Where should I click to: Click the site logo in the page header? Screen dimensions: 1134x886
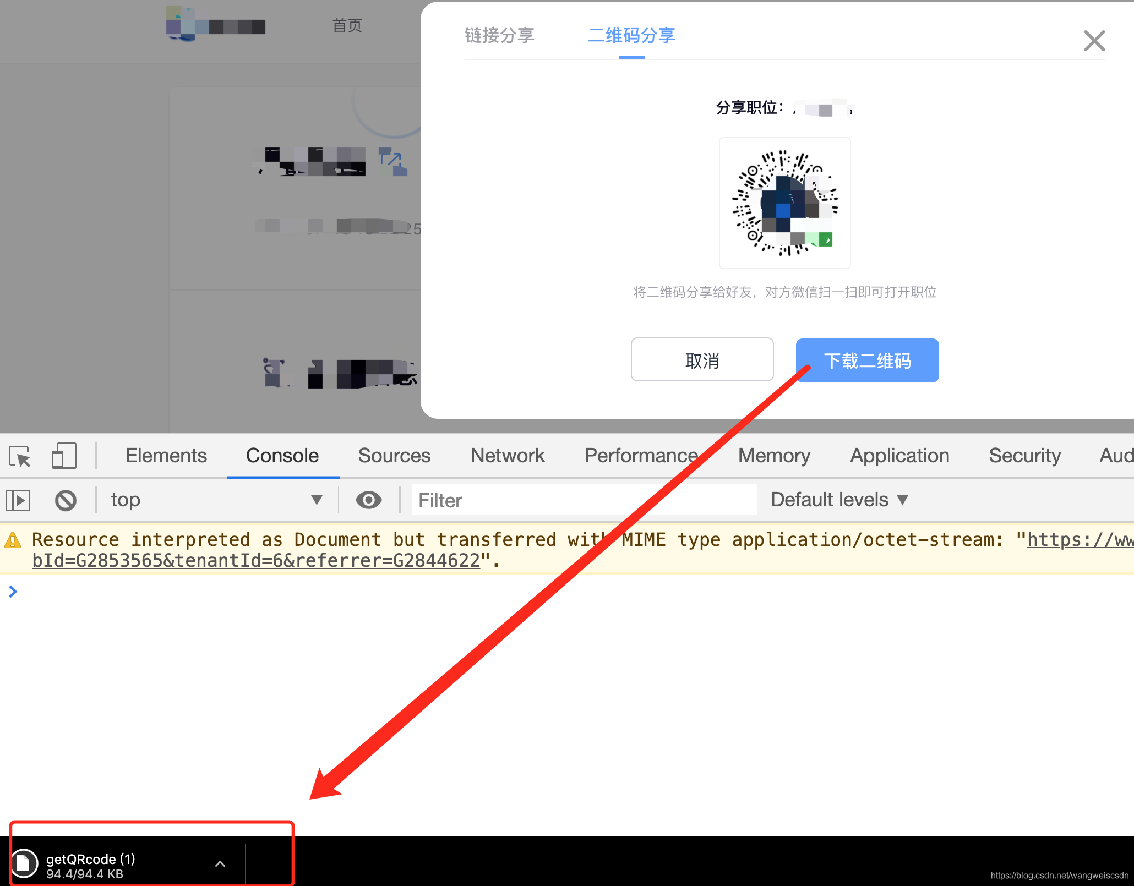click(x=215, y=24)
